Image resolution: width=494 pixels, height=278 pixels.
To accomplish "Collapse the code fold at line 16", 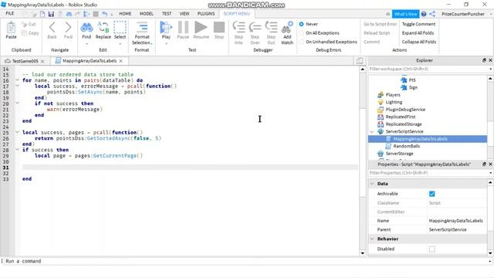I will click(17, 80).
